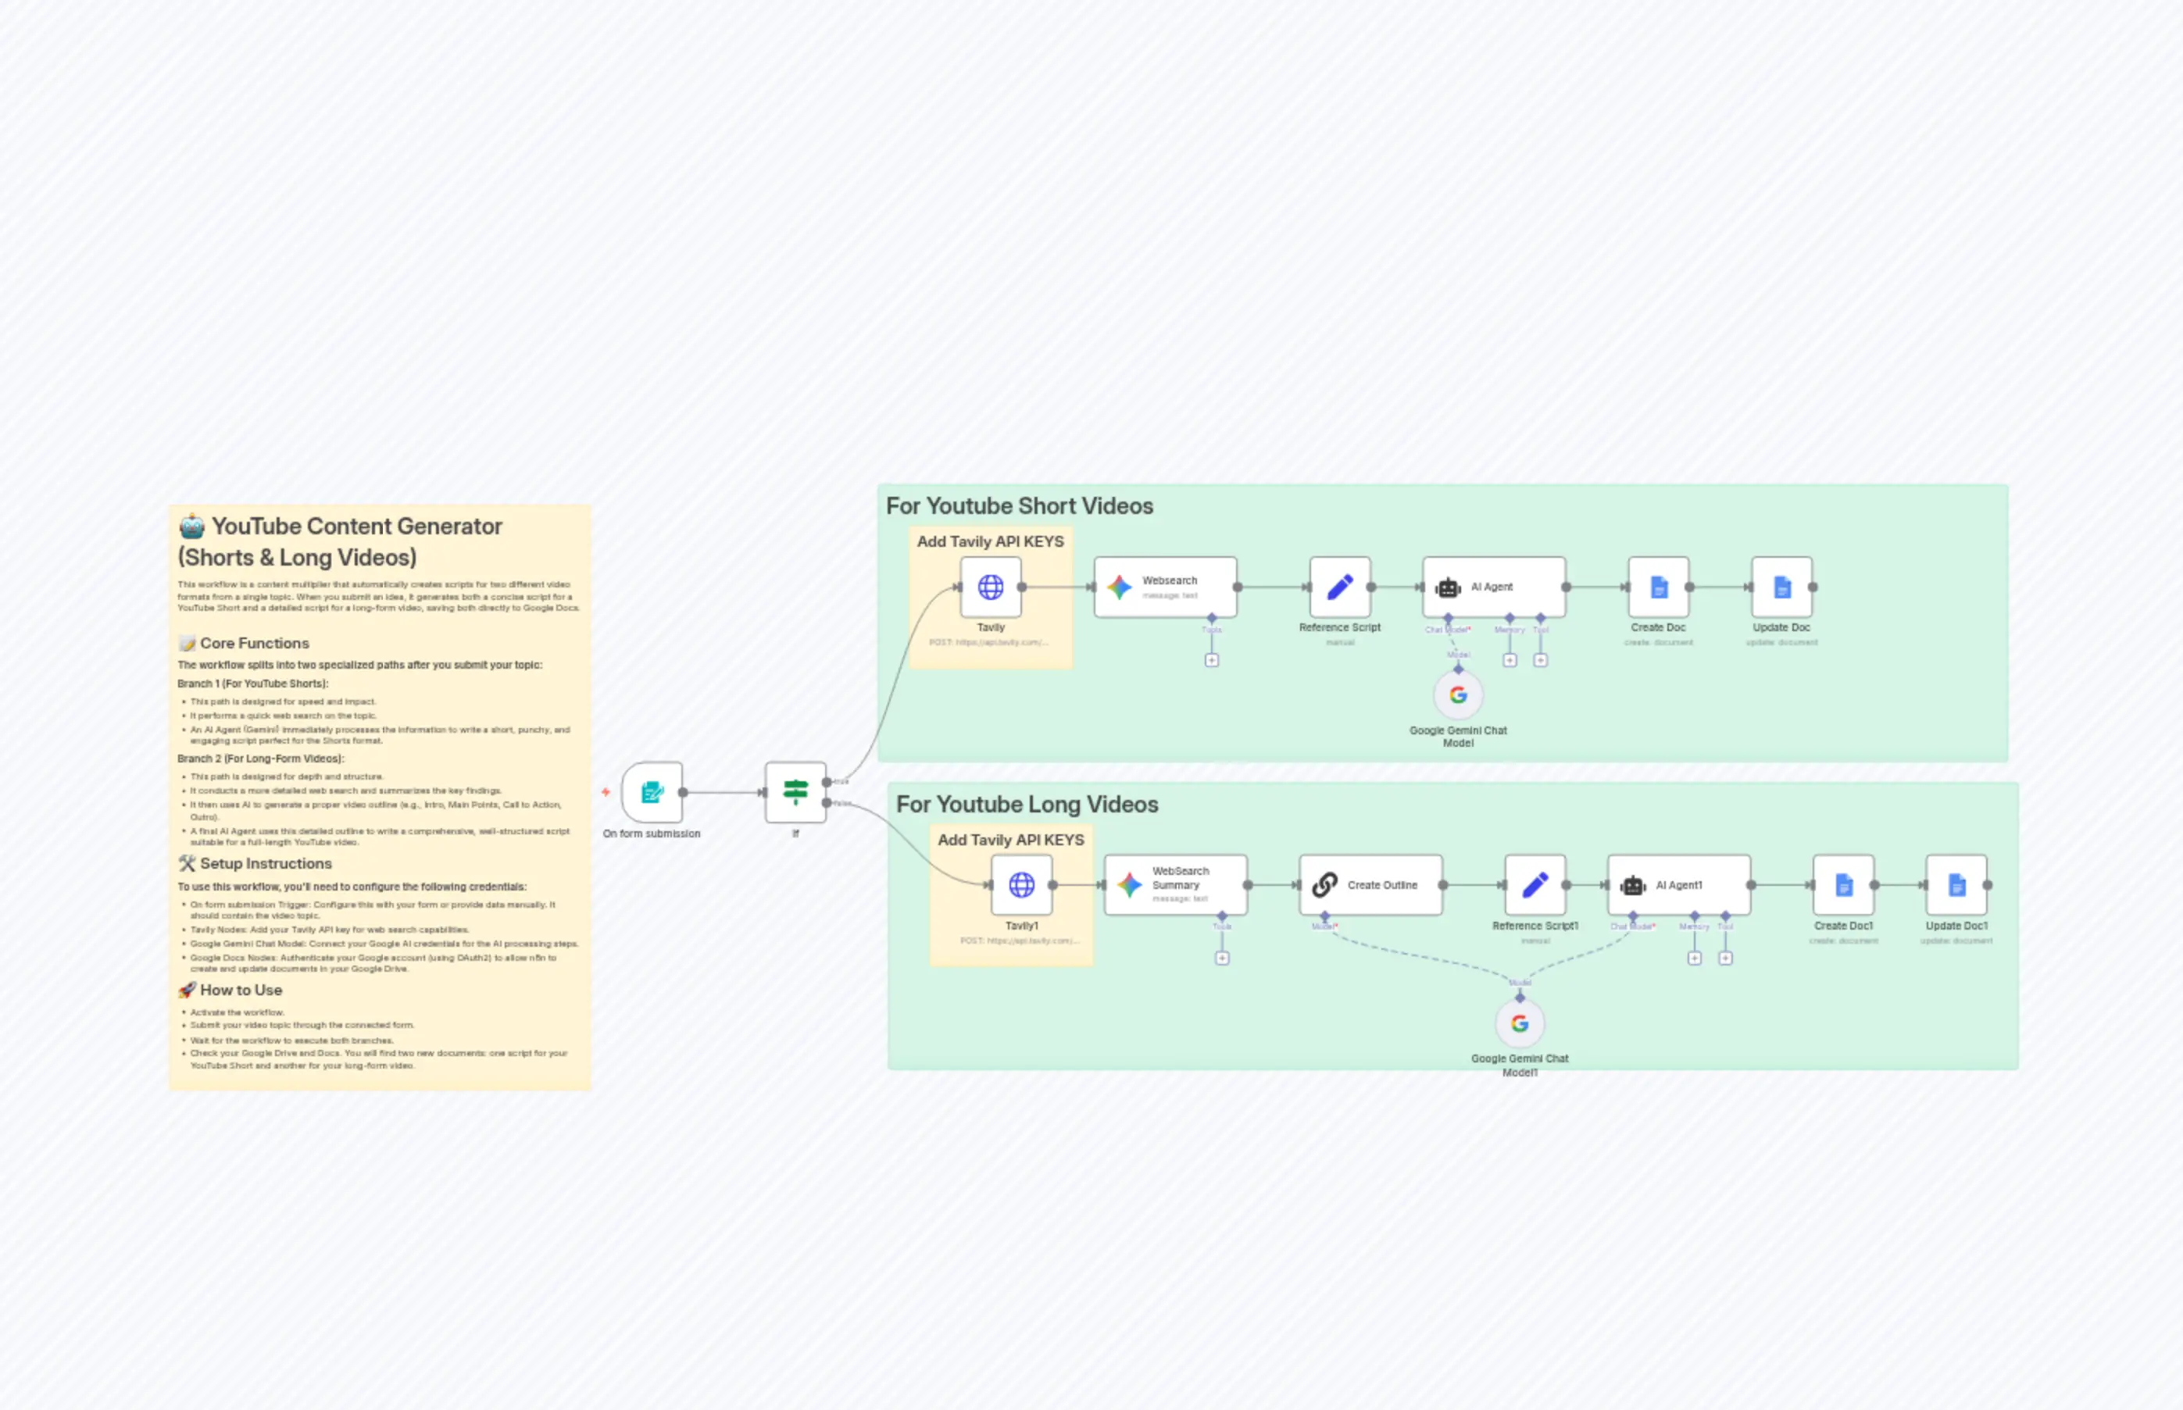Select the AI Agent node
The width and height of the screenshot is (2183, 1410).
(x=1492, y=587)
